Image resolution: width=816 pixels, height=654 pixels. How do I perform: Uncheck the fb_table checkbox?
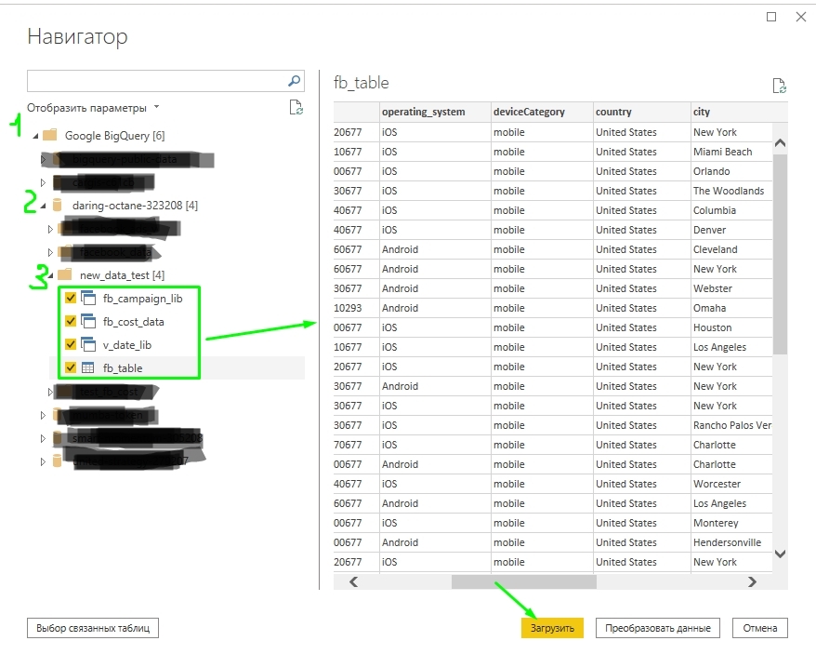click(71, 367)
